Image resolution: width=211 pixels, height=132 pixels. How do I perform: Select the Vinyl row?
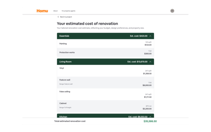[x=105, y=71]
